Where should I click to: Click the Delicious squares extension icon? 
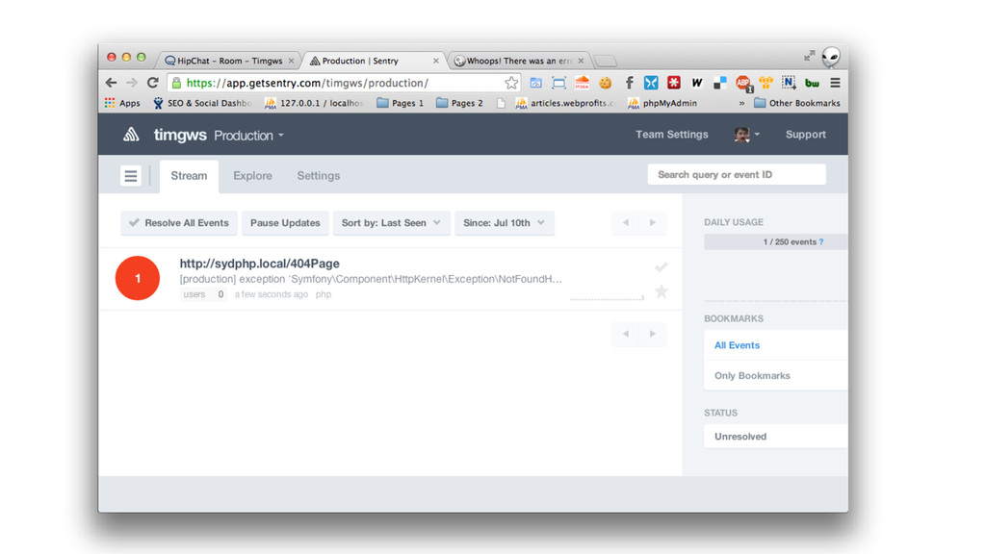720,83
